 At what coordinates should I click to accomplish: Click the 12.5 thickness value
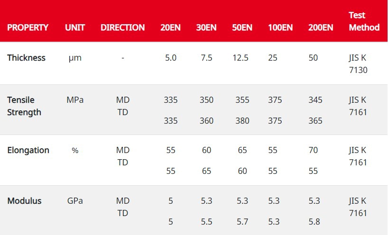tap(241, 58)
